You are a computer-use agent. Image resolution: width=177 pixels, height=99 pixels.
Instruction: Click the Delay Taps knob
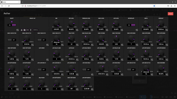(72, 39)
